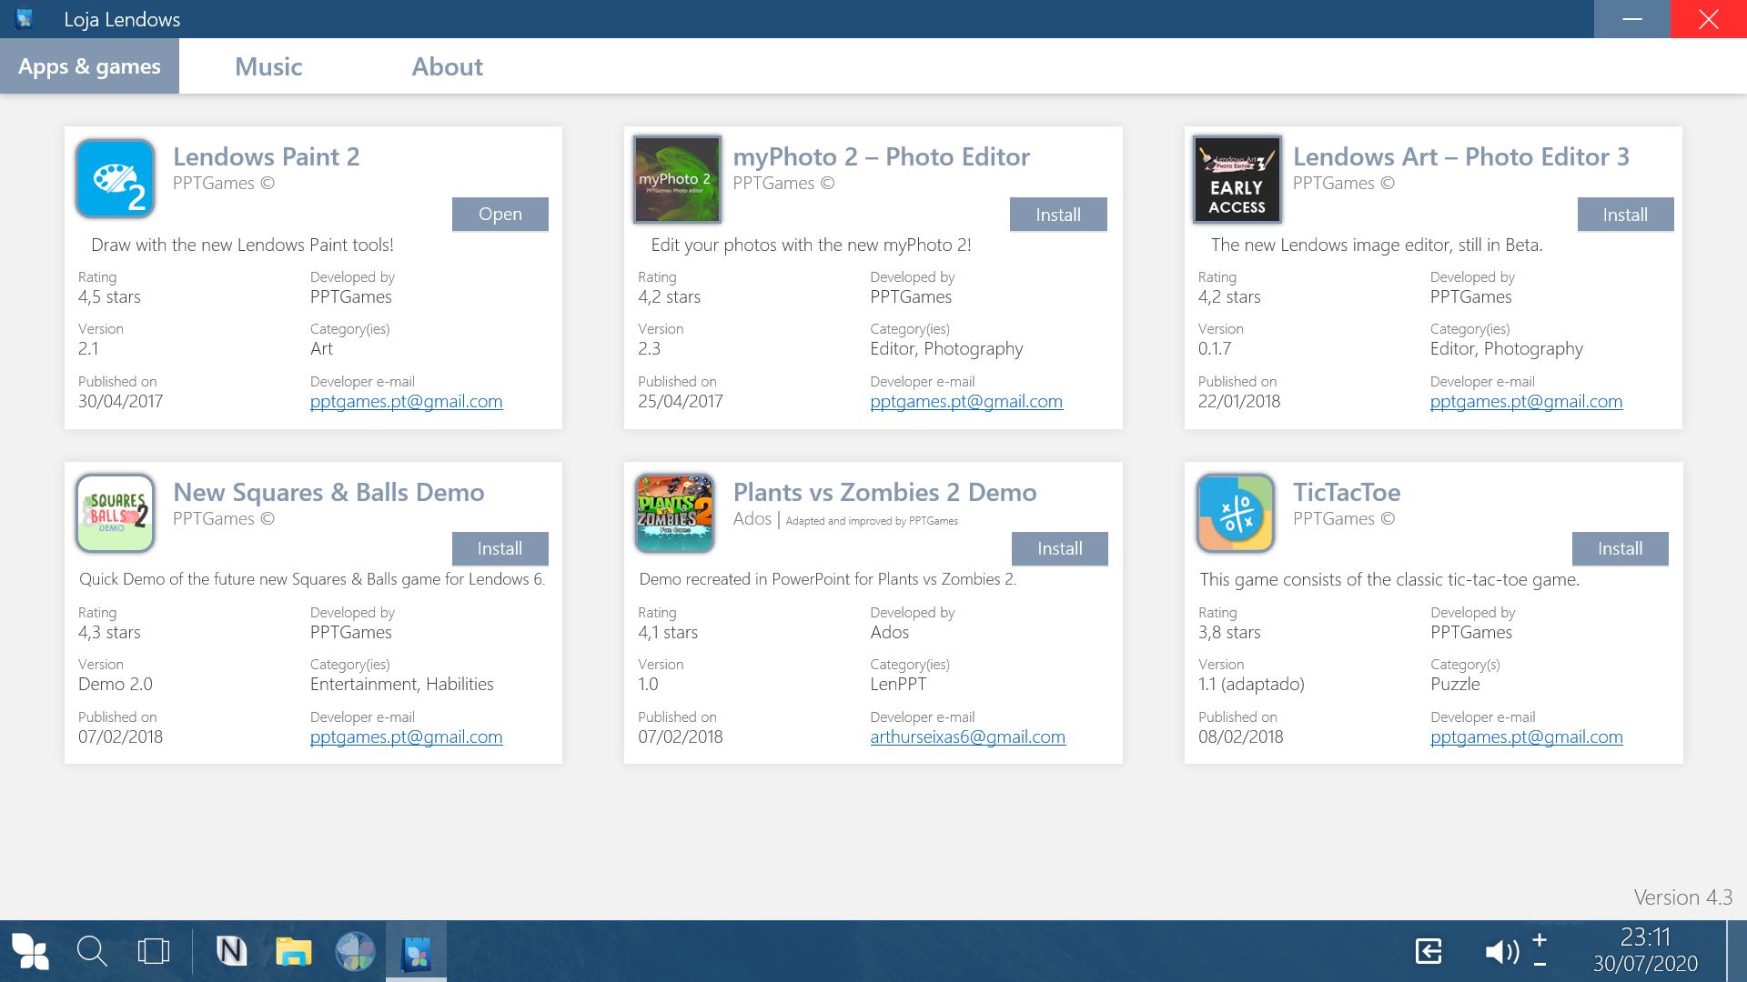Screen dimensions: 1747x982
Task: Install the TicTacToe game
Action: click(1621, 548)
